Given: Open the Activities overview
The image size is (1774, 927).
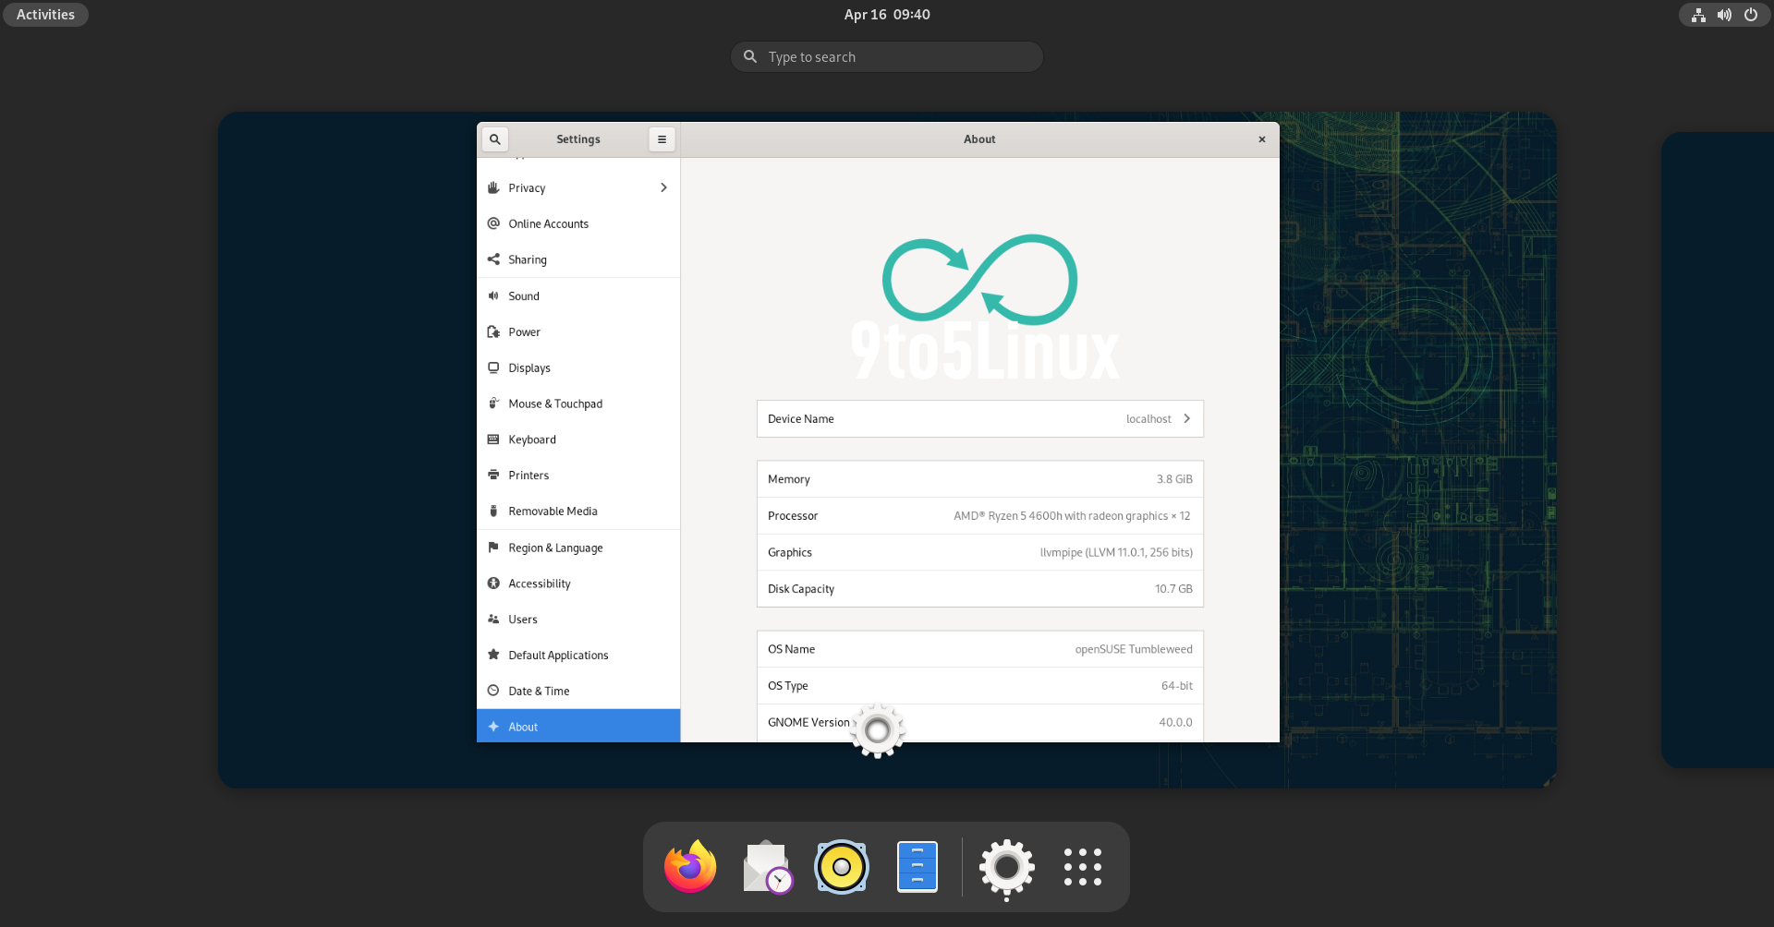Looking at the screenshot, I should click(x=44, y=14).
